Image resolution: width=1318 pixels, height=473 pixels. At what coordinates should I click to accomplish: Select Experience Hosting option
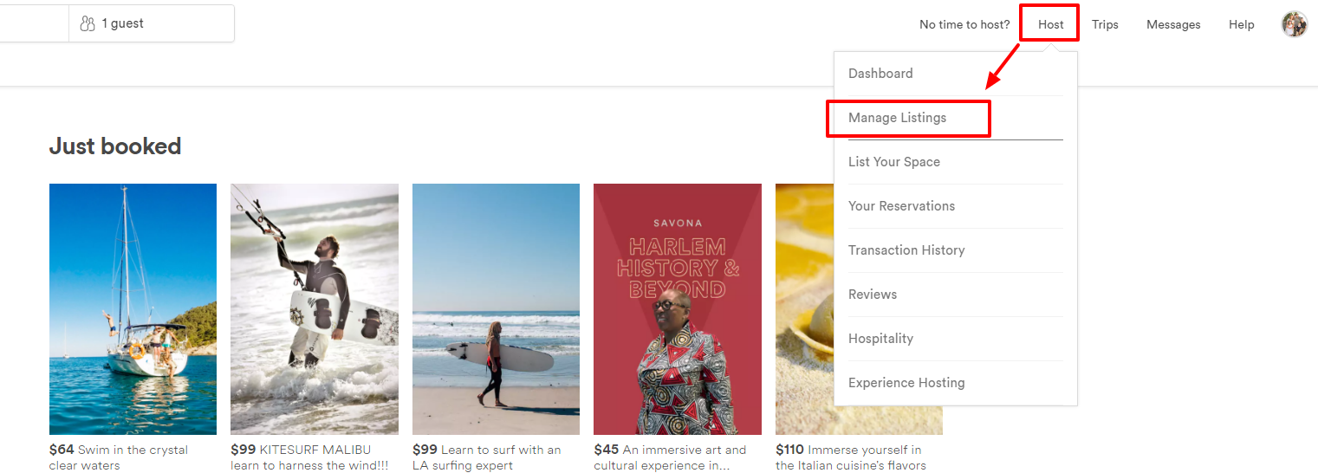point(906,383)
